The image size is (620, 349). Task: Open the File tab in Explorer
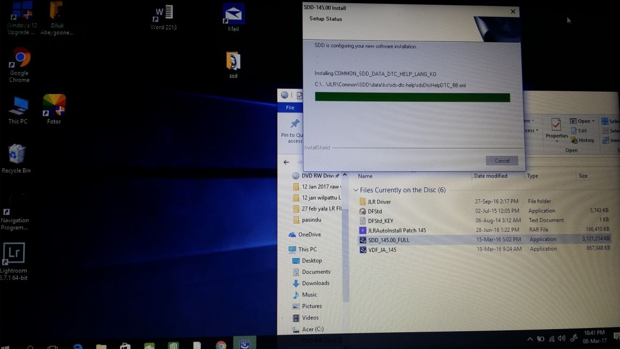(290, 107)
